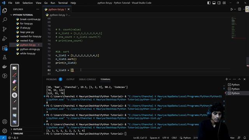Maximize the terminal panel size chevron
Screen dimensions: 249x140
point(240,79)
